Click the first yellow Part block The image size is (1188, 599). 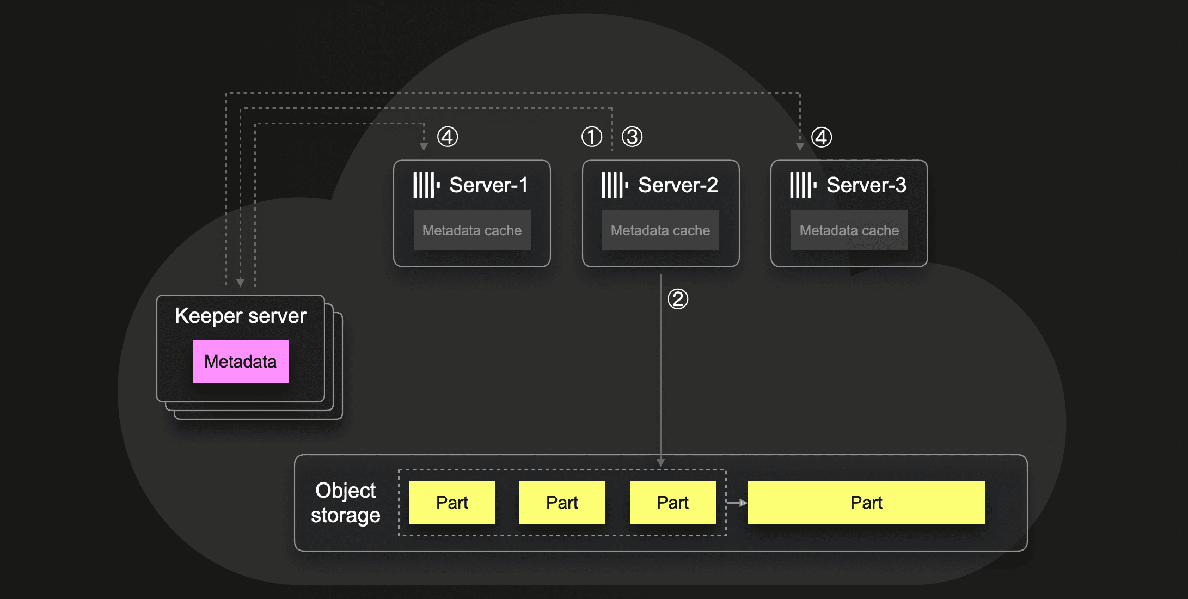[452, 503]
